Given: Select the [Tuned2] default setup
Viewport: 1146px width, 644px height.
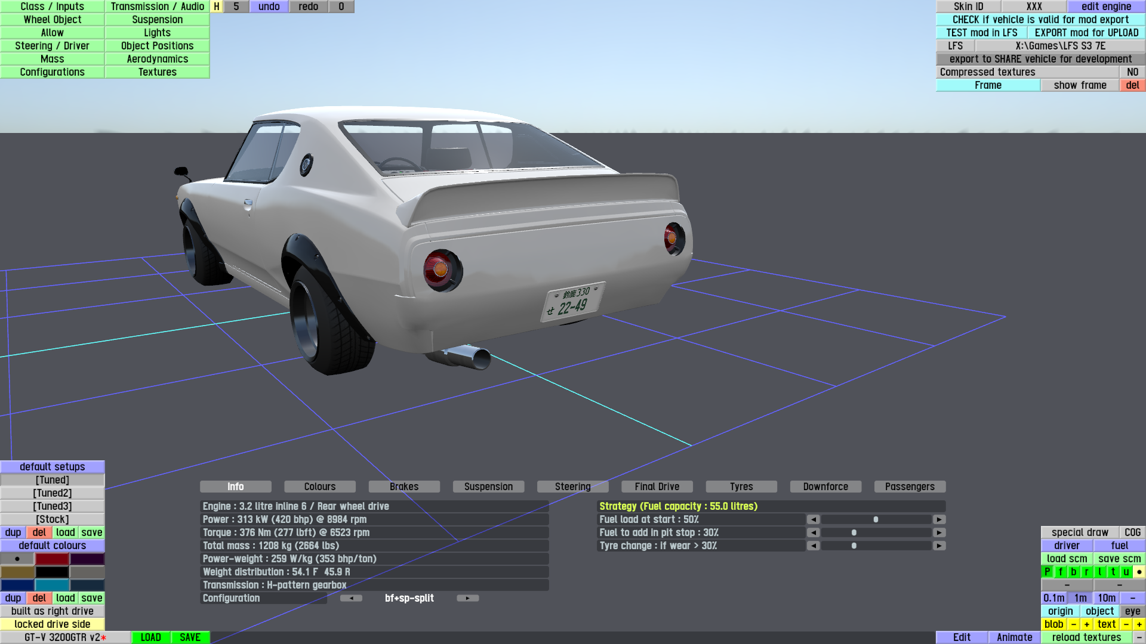Looking at the screenshot, I should [x=52, y=493].
